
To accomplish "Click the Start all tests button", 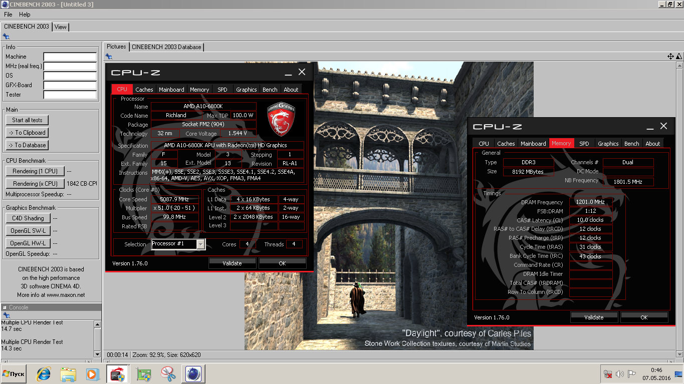I will coord(27,120).
